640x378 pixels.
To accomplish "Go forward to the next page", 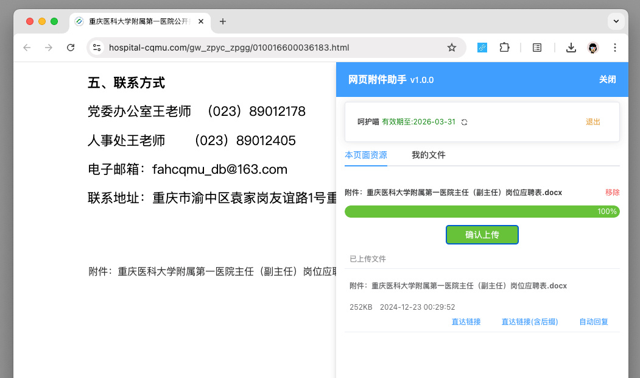I will (49, 48).
